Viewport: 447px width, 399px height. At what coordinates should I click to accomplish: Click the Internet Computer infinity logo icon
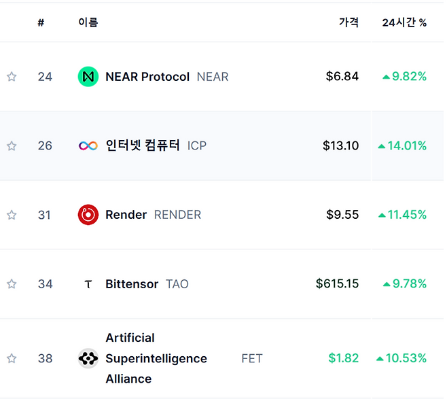88,145
